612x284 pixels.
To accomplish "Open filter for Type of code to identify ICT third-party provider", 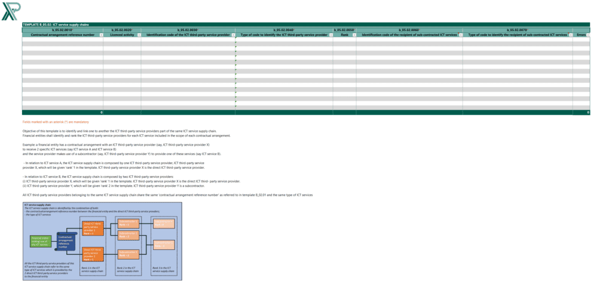I will pos(331,35).
